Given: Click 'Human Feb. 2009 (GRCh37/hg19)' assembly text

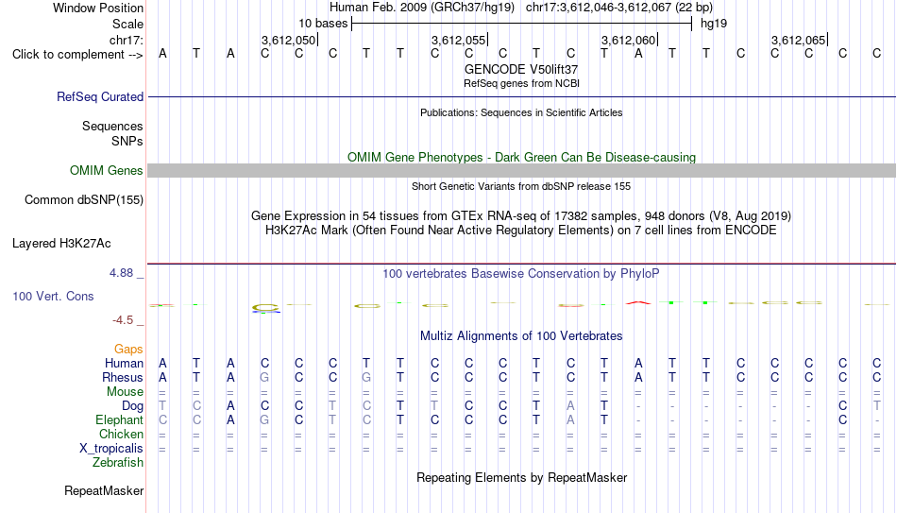Looking at the screenshot, I should point(422,8).
